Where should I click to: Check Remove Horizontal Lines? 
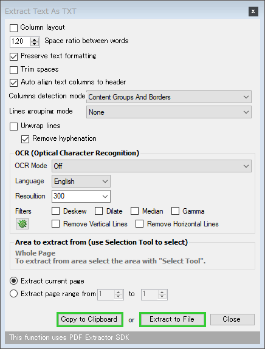click(x=140, y=224)
